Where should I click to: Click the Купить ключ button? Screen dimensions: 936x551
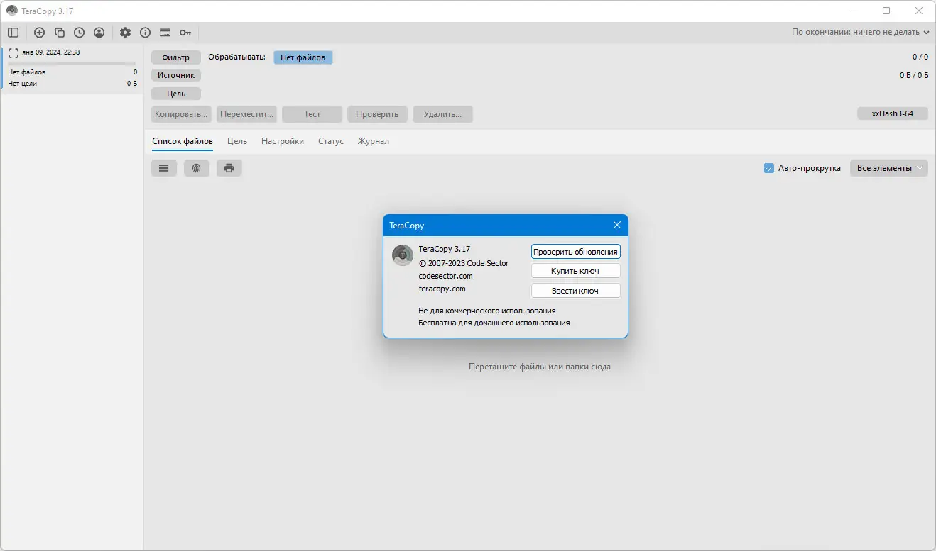(576, 271)
